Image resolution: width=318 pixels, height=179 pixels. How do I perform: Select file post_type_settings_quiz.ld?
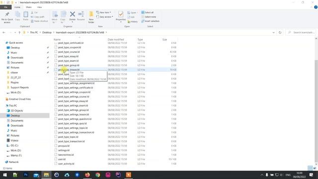pyautogui.click(x=72, y=123)
